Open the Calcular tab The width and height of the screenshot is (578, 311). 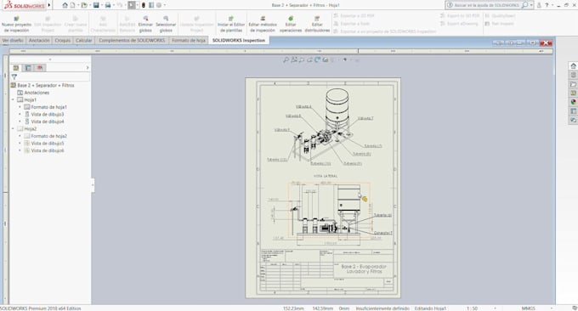pyautogui.click(x=83, y=40)
